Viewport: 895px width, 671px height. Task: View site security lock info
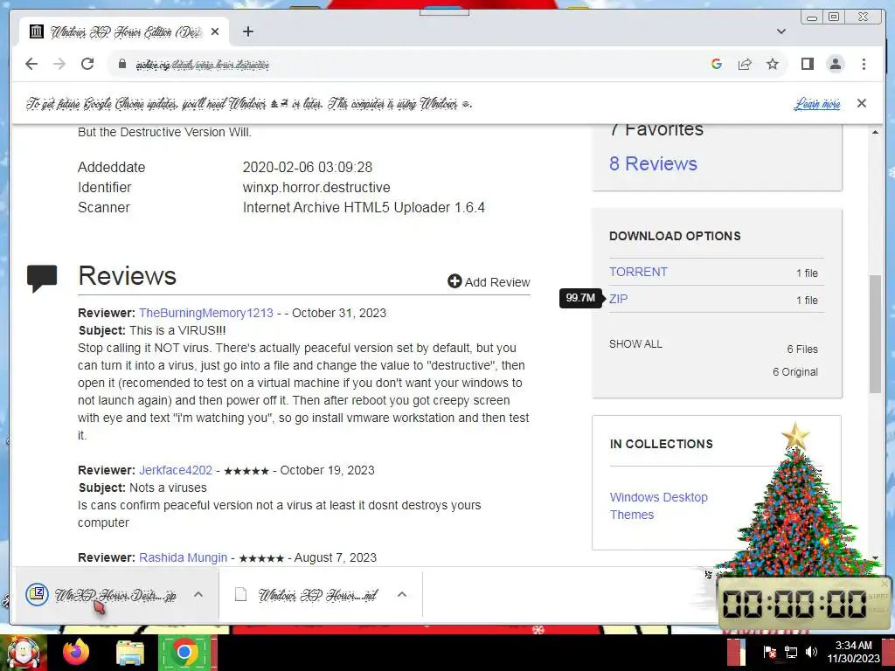coord(122,64)
